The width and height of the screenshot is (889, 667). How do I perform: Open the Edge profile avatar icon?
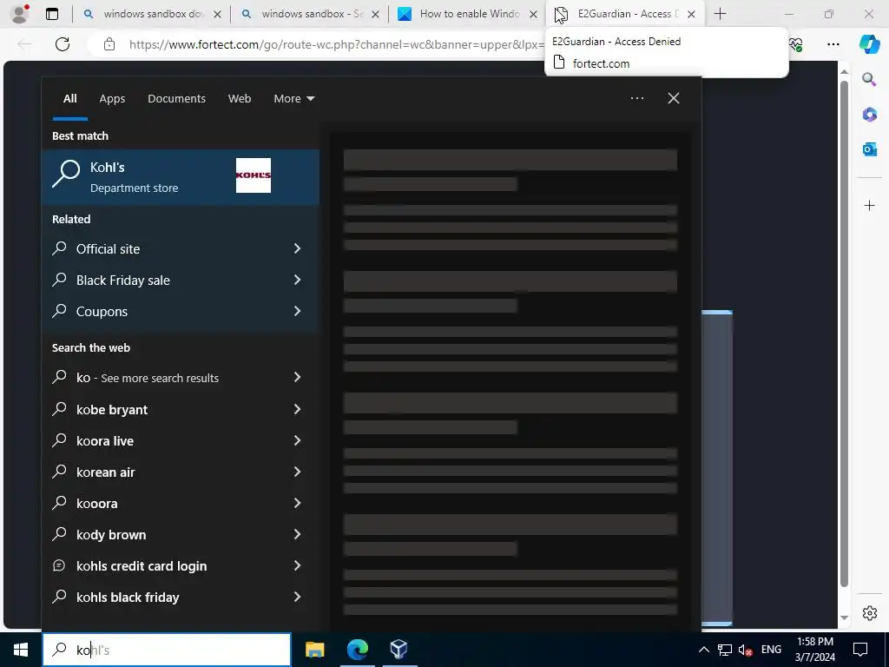pyautogui.click(x=20, y=14)
